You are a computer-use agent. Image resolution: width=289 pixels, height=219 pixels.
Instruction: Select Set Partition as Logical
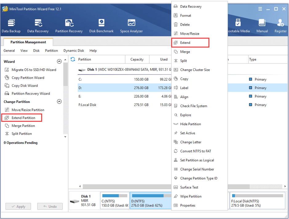tap(200, 160)
